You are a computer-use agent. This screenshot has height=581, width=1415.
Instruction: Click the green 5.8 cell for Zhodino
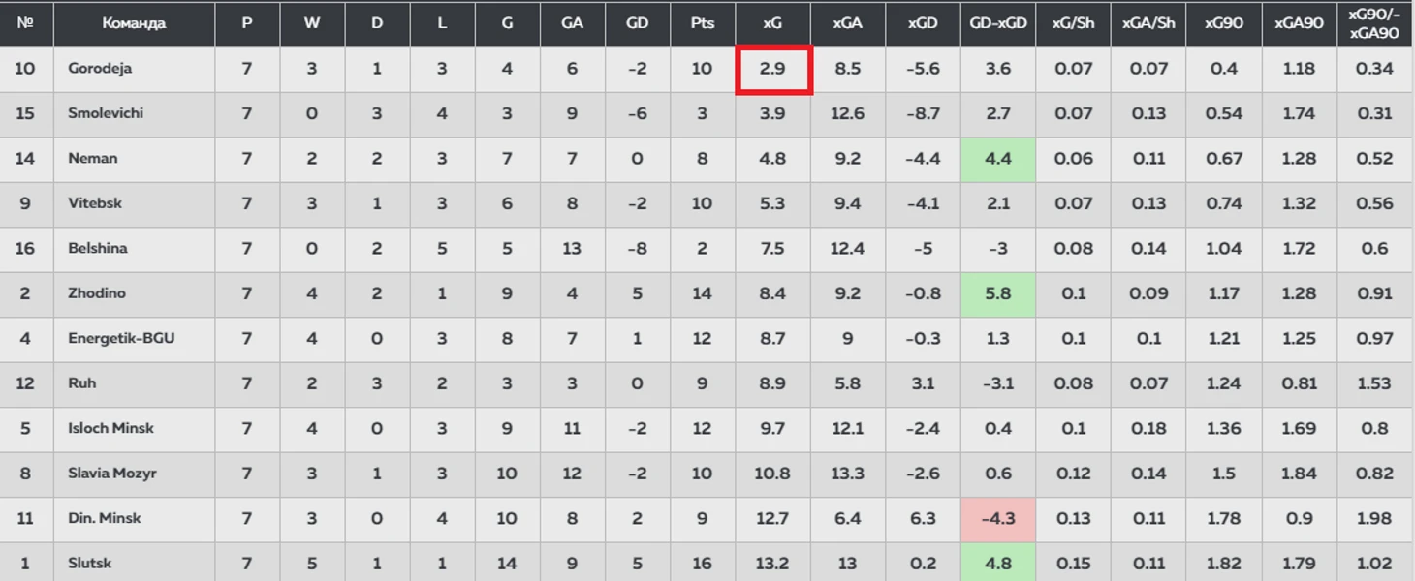pos(998,293)
